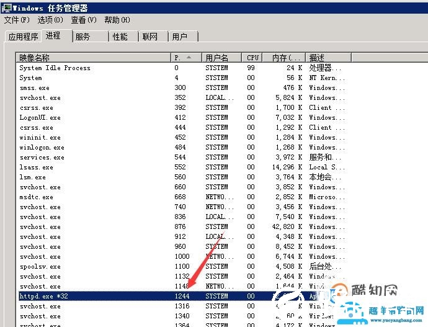428x327 pixels.
Task: Click the Task Manager title bar icon
Action: click(6, 7)
